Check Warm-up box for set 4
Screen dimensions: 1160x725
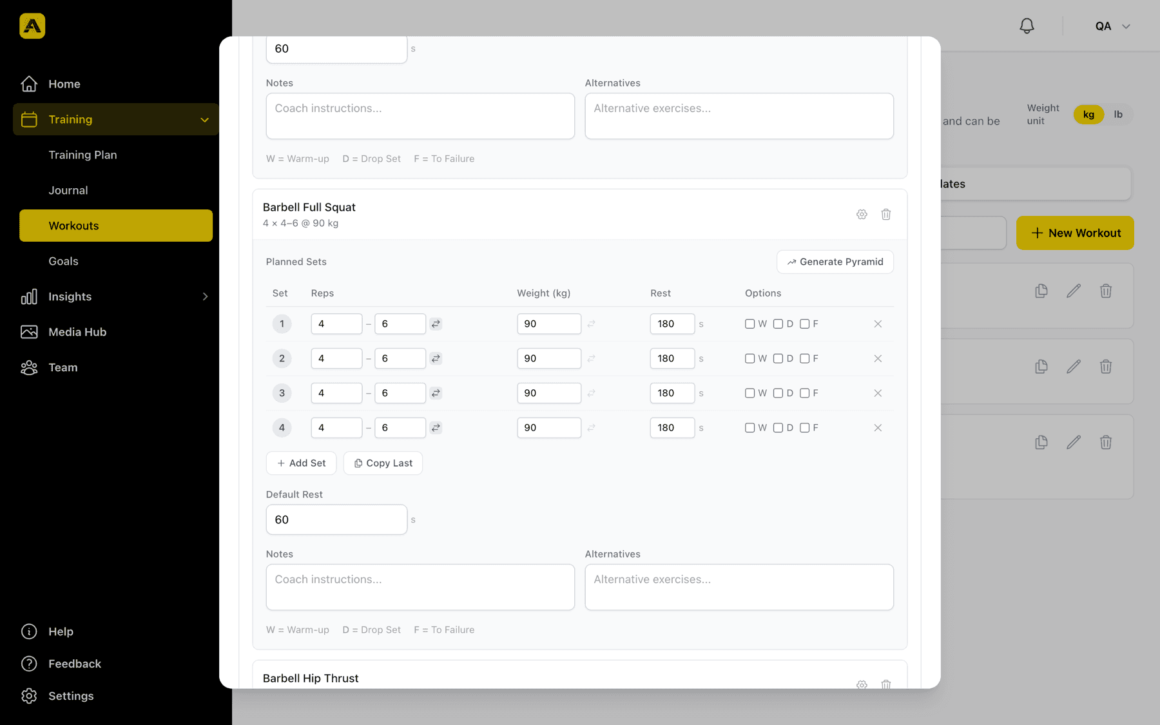pos(749,428)
